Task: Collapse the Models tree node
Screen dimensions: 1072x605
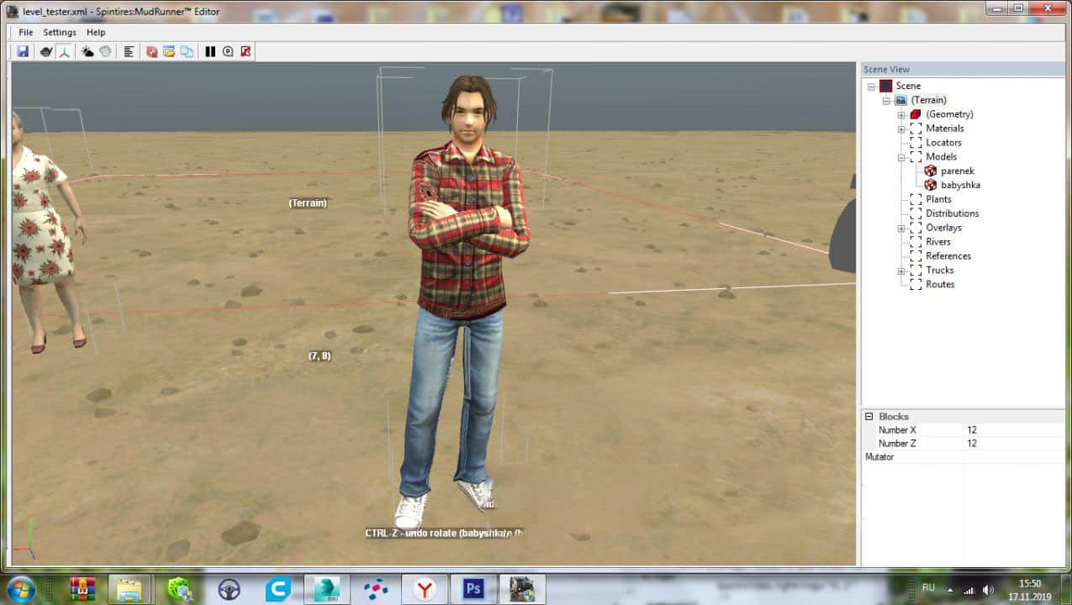Action: click(x=901, y=157)
